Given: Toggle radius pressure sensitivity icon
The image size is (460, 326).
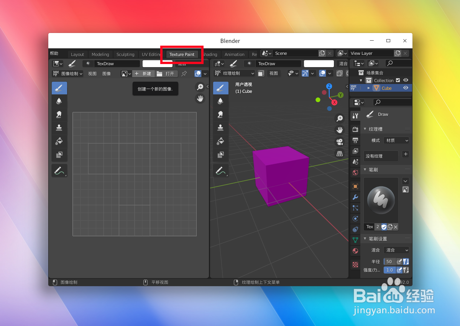Looking at the screenshot, I should [x=399, y=262].
